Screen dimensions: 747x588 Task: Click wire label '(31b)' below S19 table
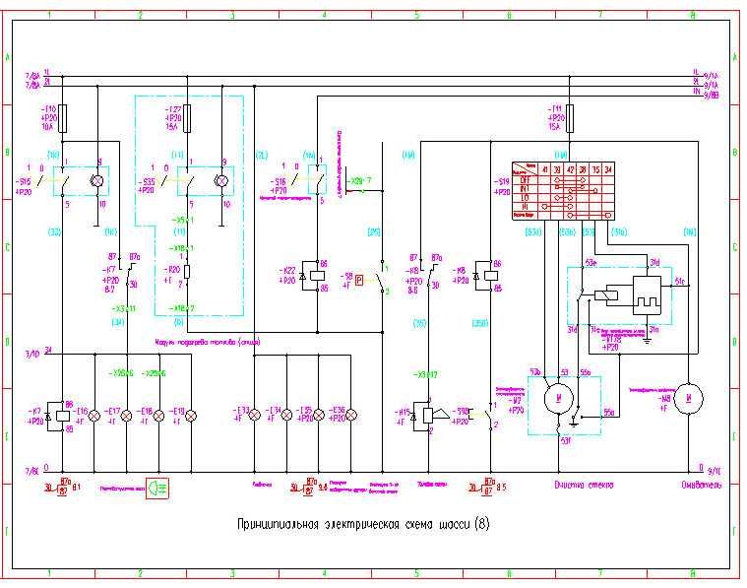(618, 232)
